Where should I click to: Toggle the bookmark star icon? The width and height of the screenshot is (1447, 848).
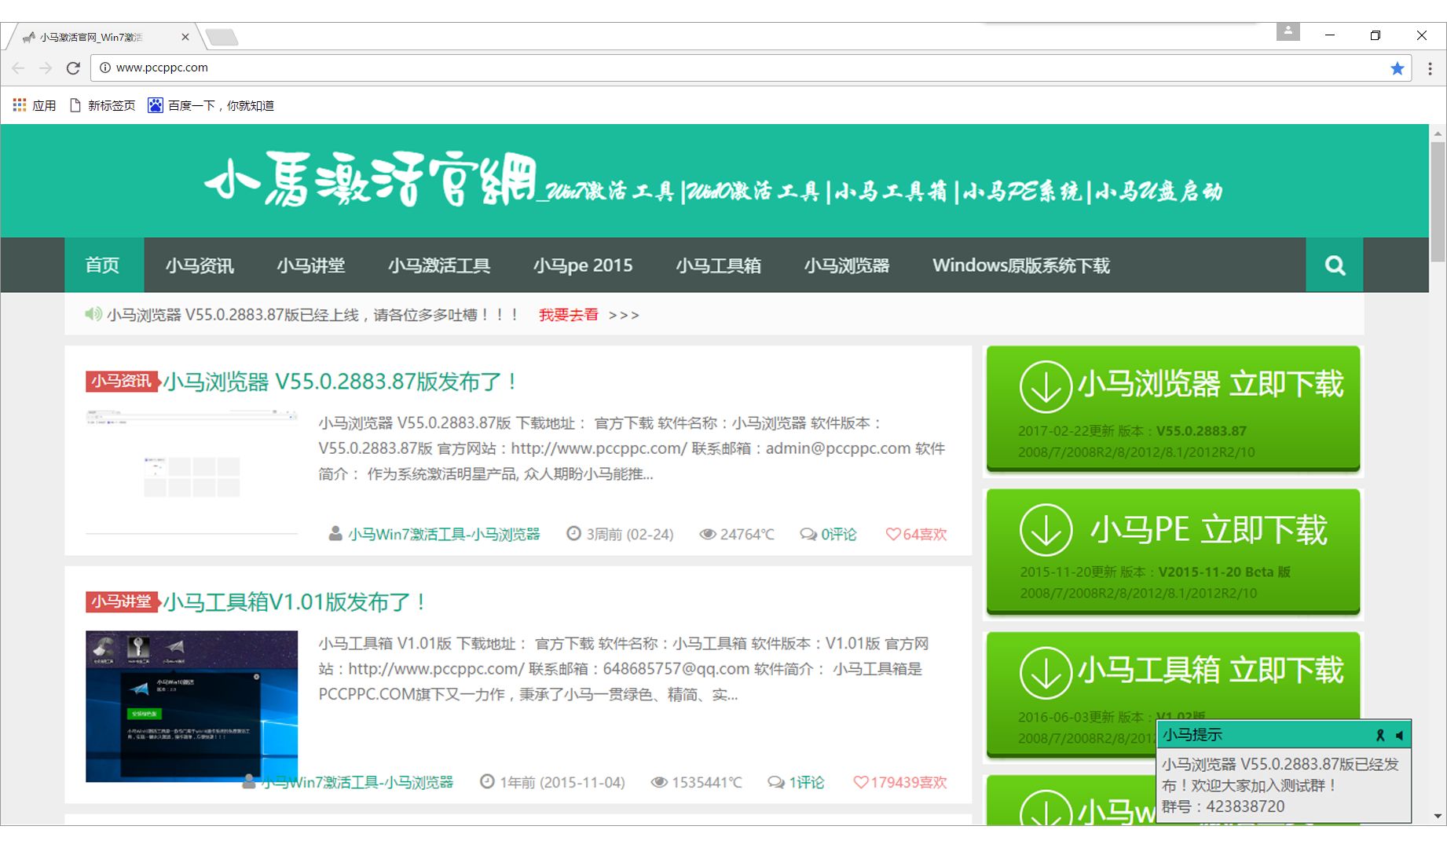point(1397,68)
